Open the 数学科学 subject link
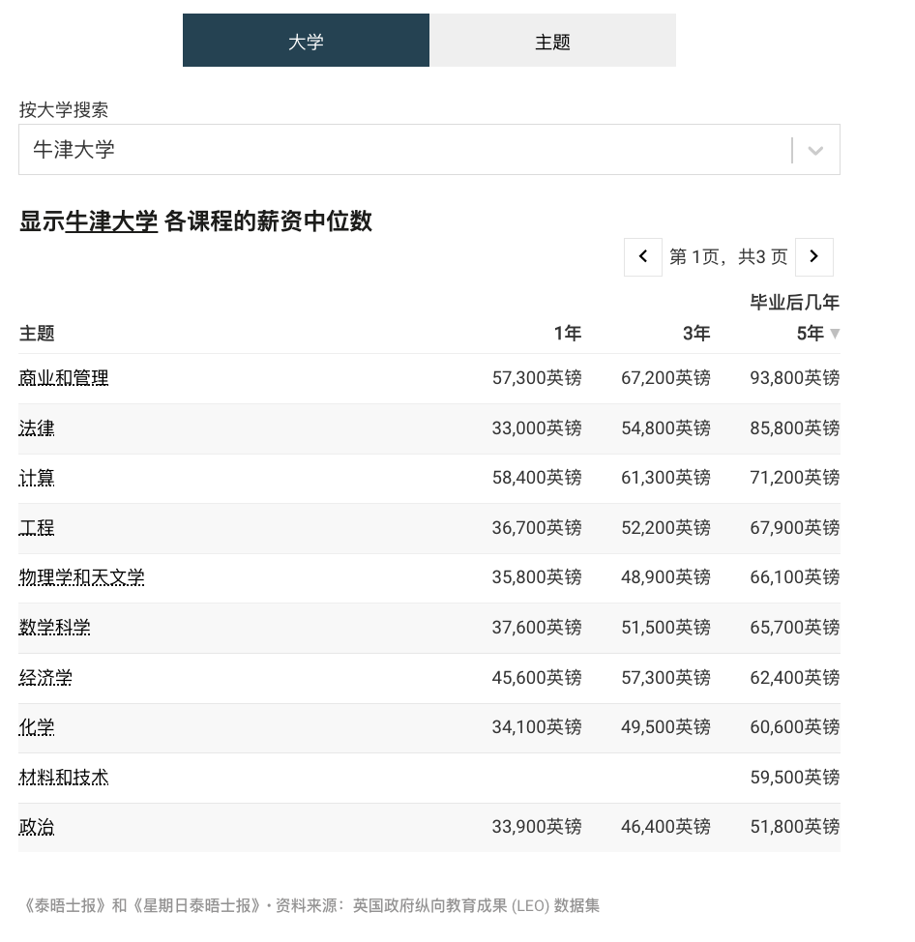Image resolution: width=915 pixels, height=942 pixels. click(55, 628)
